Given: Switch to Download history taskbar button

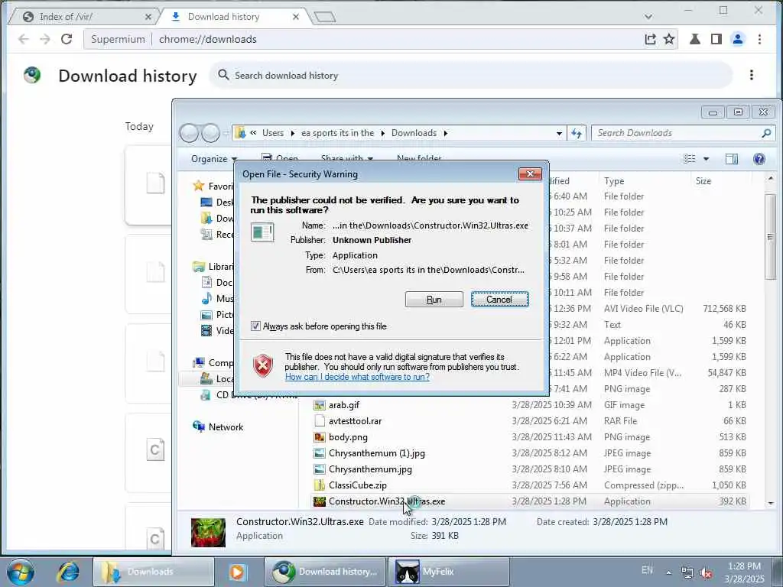Looking at the screenshot, I should [324, 572].
